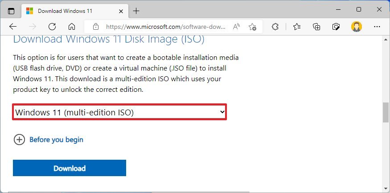Activate the Read aloud icon
390x193 pixels.
[236, 27]
